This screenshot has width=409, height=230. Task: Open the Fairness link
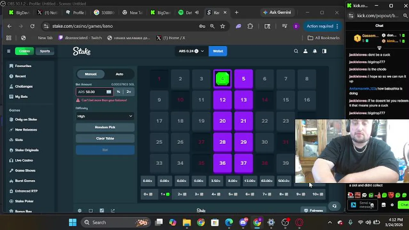tap(314, 211)
